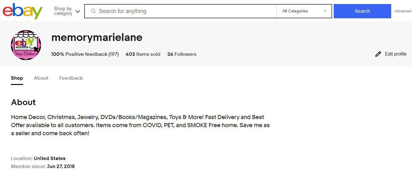The width and height of the screenshot is (412, 173).
Task: Click the Member since Jun 27, 2018 text
Action: coord(43,166)
